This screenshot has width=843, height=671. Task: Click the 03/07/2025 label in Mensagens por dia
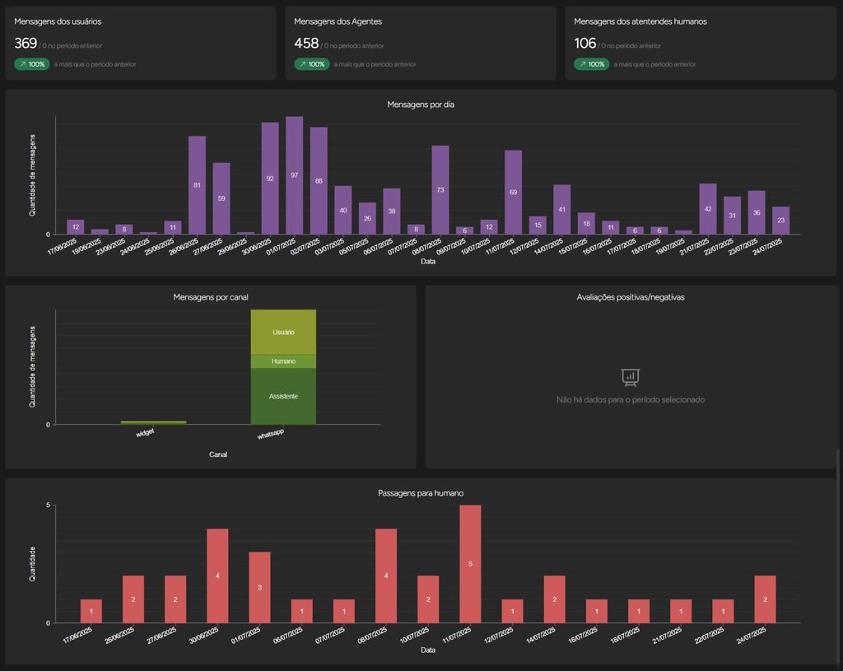click(330, 245)
